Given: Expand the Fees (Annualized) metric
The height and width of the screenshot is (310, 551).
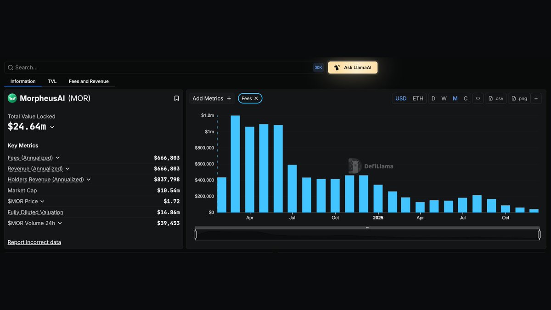Looking at the screenshot, I should click(57, 158).
